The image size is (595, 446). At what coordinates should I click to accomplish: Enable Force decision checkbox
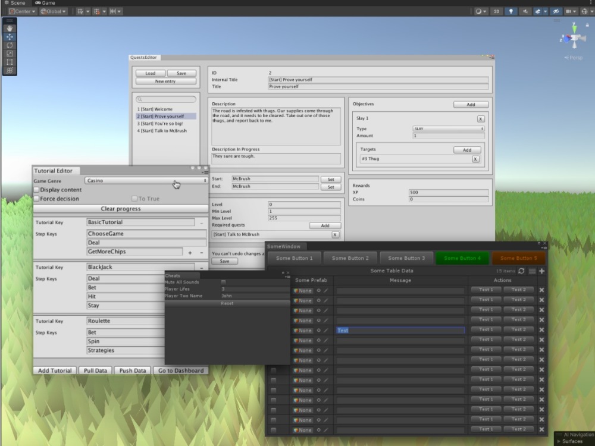(37, 199)
